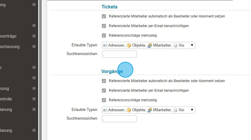The image size is (251, 140).
Task: Click the Suchtrennzeichen field under Vorgänge
Action: tap(119, 119)
